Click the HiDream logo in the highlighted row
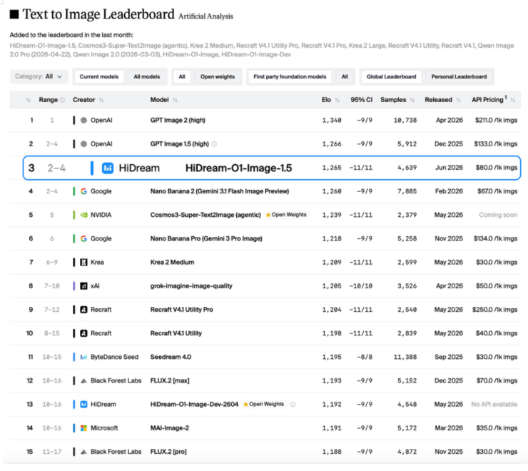Viewport: 528px width, 471px height. tap(108, 168)
